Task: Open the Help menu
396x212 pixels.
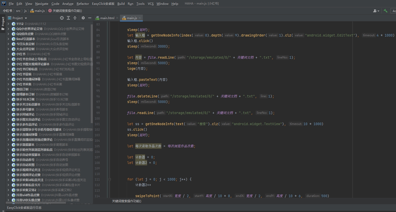Action: 175,4
